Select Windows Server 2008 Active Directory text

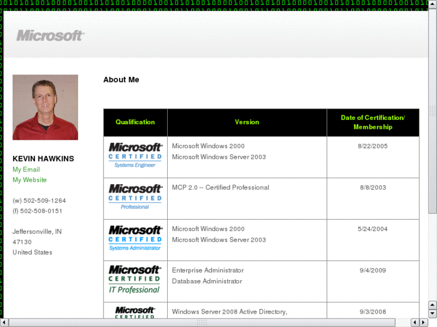point(230,311)
